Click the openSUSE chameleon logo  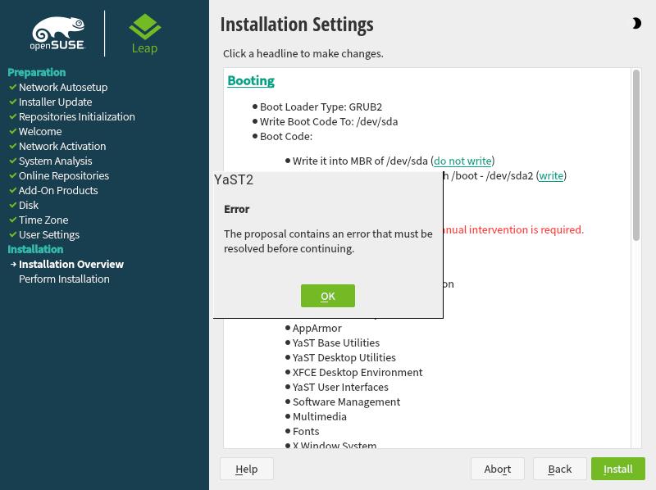pos(58,34)
